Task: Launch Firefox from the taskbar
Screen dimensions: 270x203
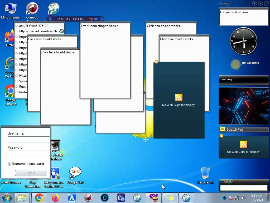Action: pos(55,198)
